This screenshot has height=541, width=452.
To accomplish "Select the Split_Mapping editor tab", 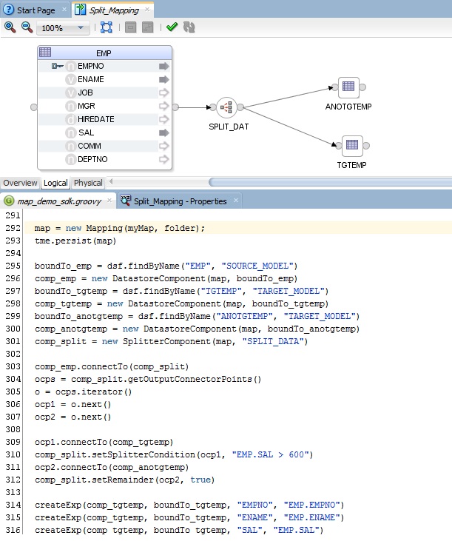I will (x=114, y=10).
